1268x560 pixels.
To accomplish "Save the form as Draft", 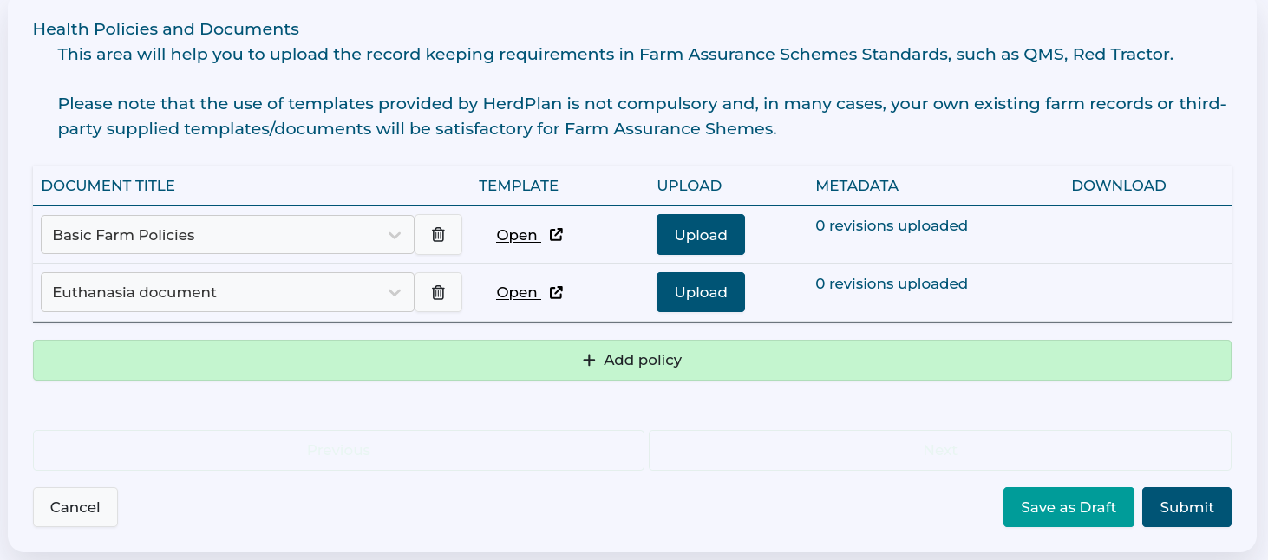I will click(x=1068, y=507).
